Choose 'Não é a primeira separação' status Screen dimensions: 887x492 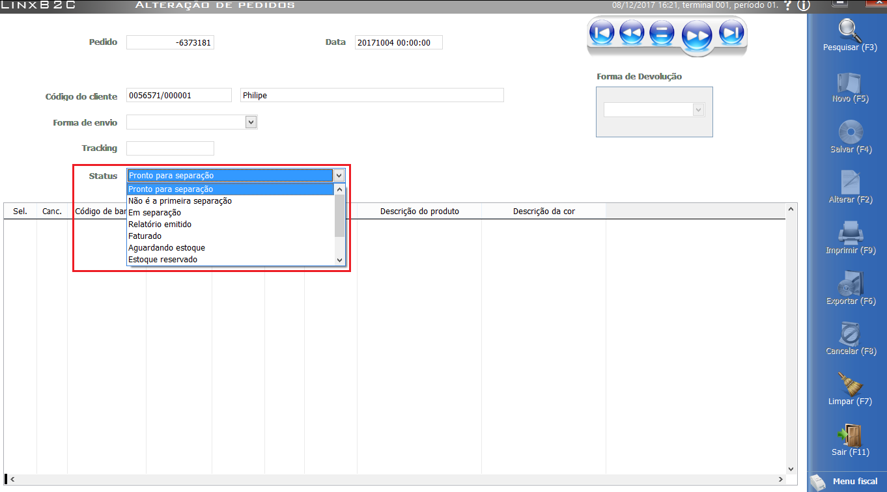[x=230, y=201]
